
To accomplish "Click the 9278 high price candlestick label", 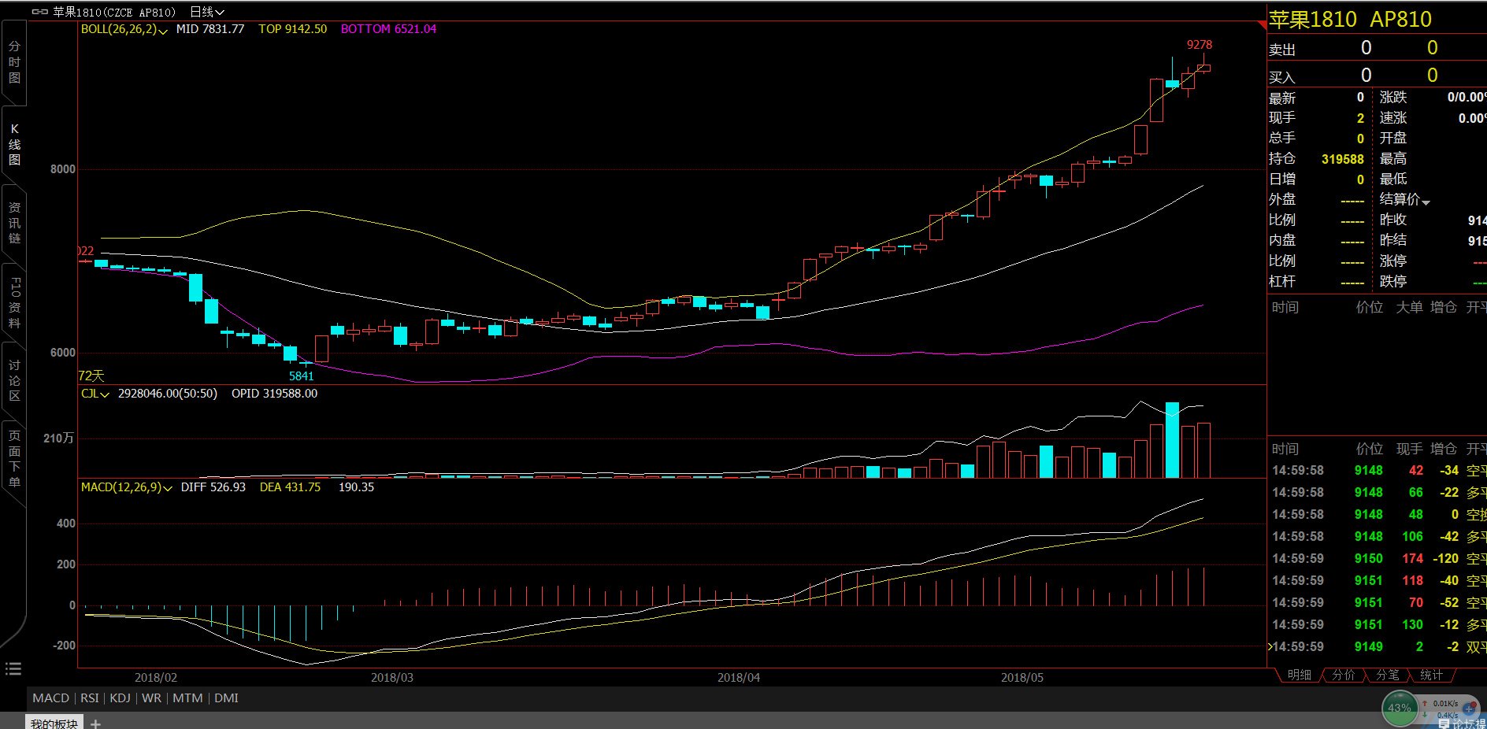I will click(1199, 45).
